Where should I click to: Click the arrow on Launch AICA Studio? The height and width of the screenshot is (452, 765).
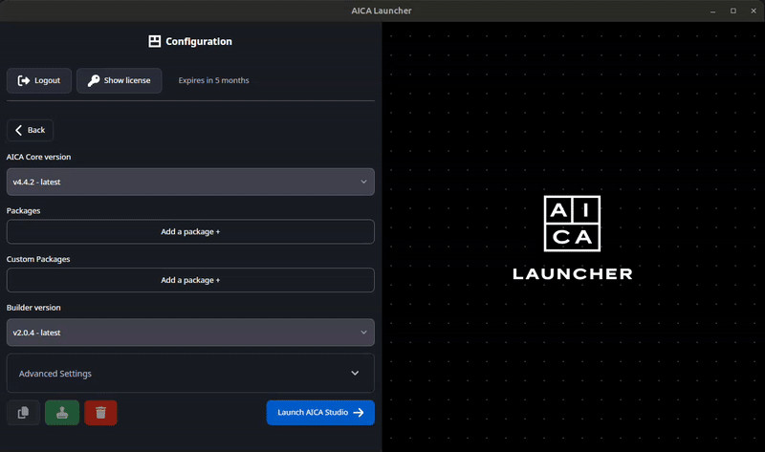point(359,413)
